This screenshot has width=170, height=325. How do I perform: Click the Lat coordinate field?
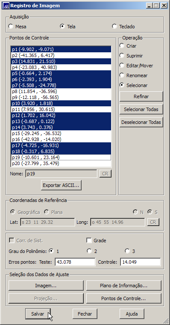click(47, 222)
